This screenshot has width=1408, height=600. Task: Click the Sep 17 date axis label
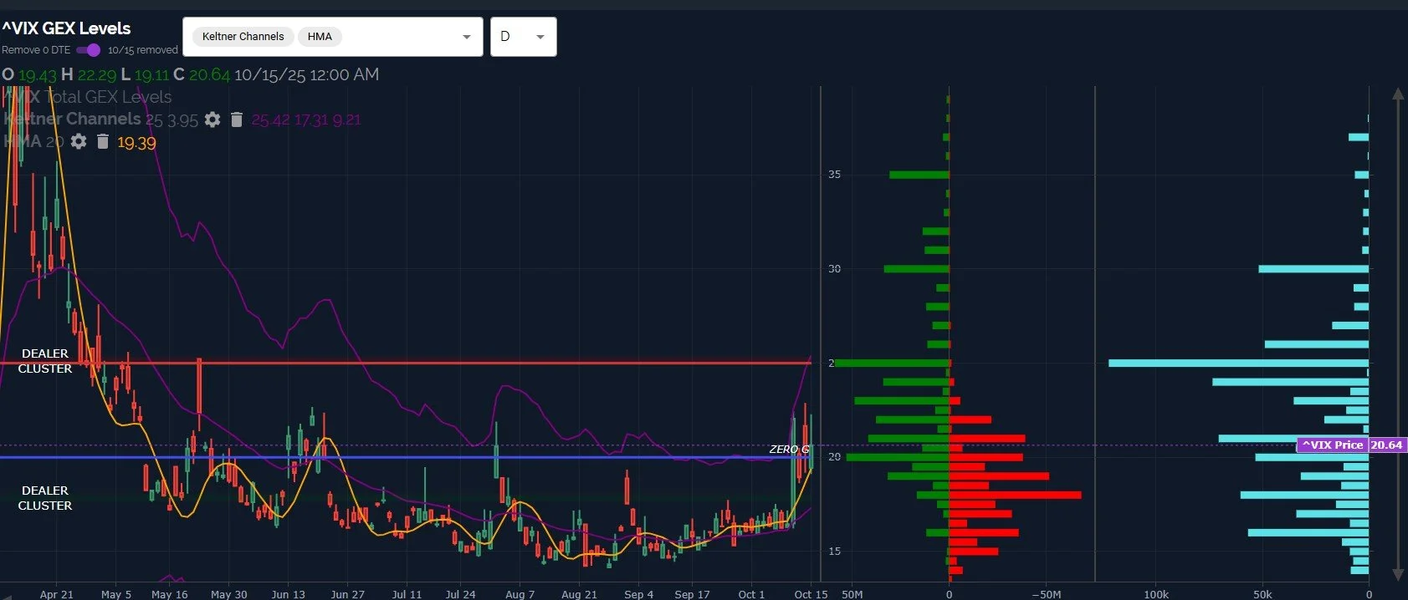[692, 594]
